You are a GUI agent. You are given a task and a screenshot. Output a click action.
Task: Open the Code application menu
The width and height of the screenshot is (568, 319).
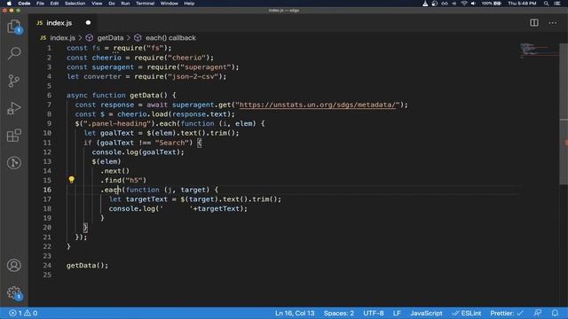pyautogui.click(x=24, y=4)
